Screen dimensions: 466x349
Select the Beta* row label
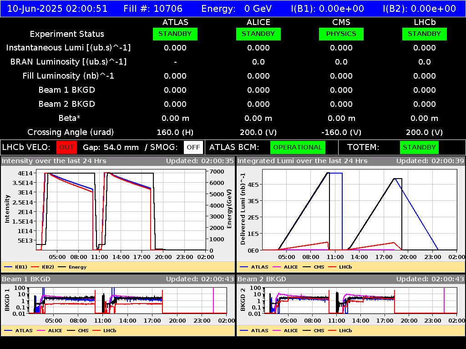point(70,118)
